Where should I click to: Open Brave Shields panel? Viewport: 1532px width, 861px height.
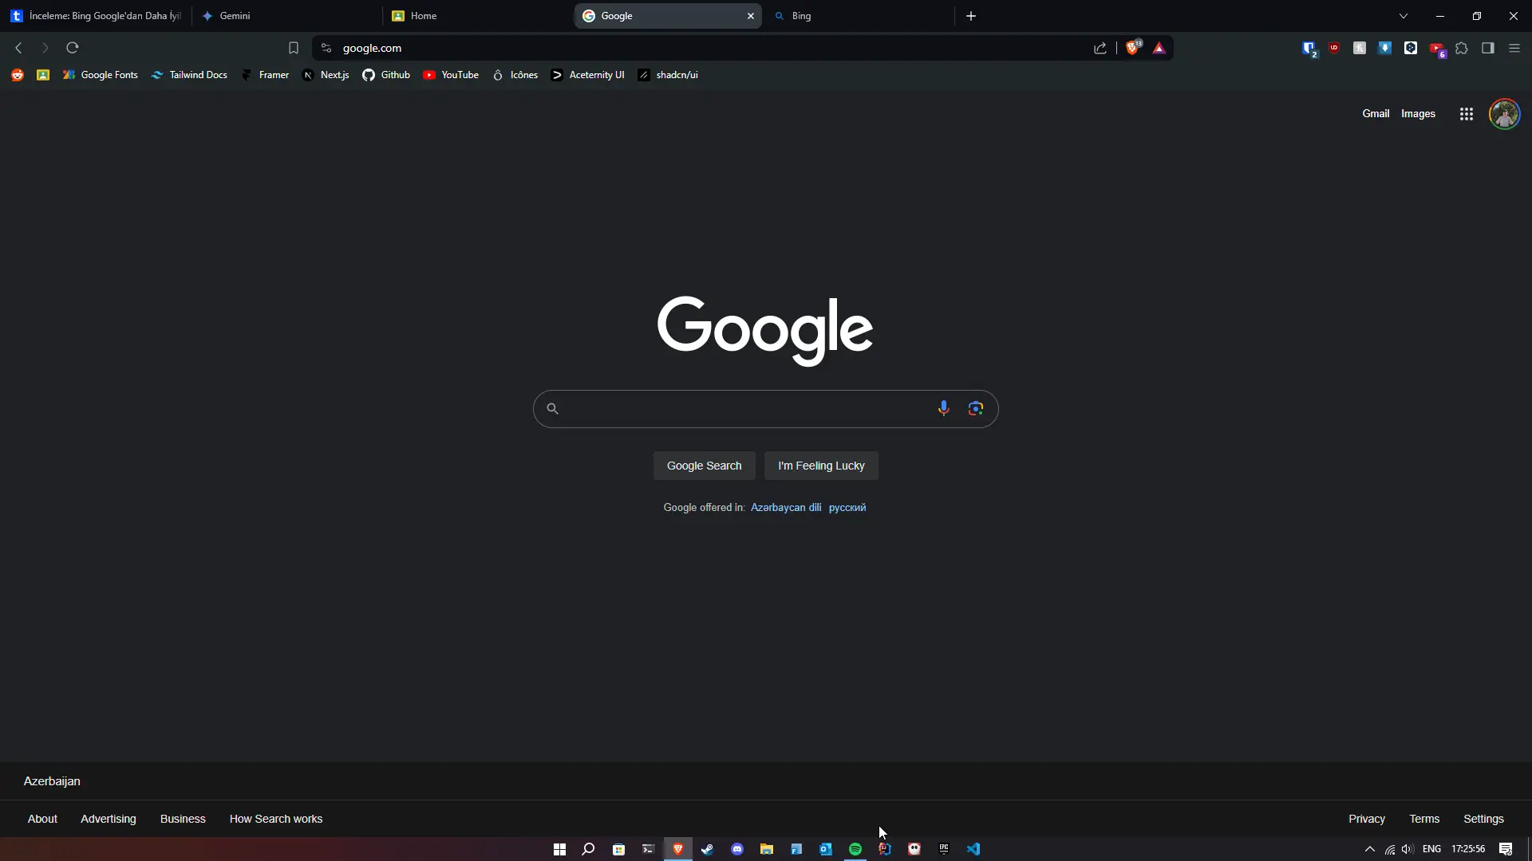1133,48
